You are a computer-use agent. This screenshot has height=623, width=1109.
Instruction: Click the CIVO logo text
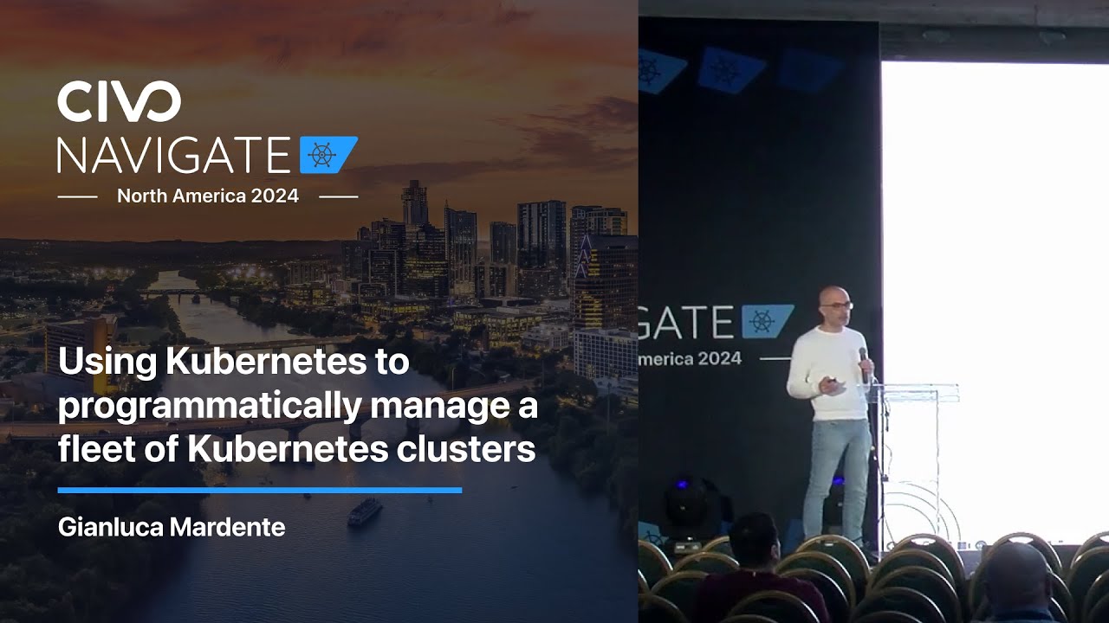point(119,101)
